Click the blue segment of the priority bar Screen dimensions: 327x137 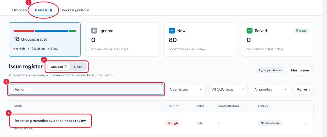52,31
